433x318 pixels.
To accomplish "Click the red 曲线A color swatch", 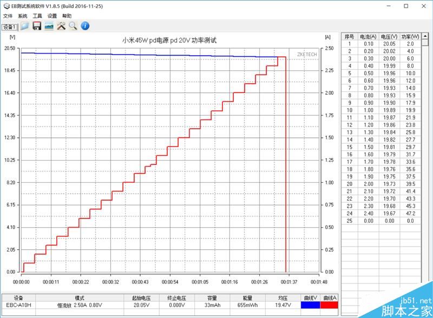I will click(x=329, y=305).
